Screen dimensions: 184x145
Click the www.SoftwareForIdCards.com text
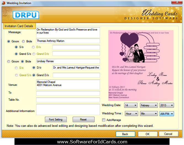click(92, 142)
